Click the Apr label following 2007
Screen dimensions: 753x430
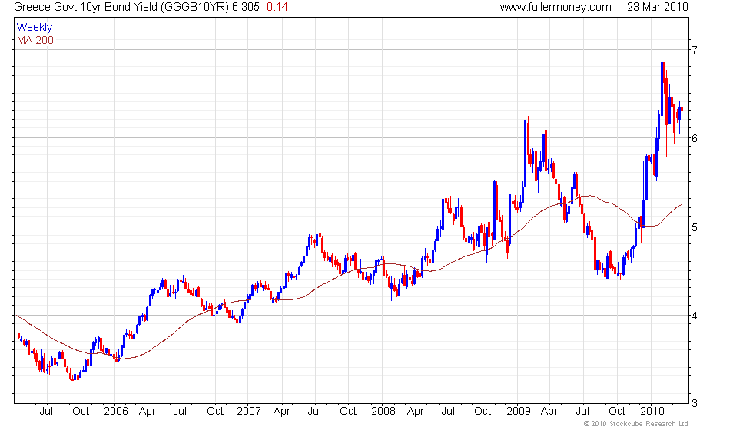click(281, 412)
